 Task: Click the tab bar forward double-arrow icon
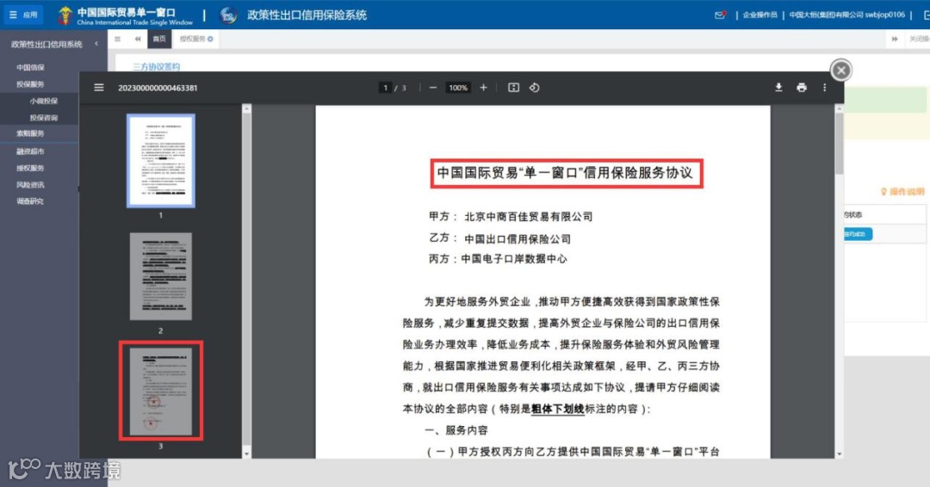pos(895,39)
